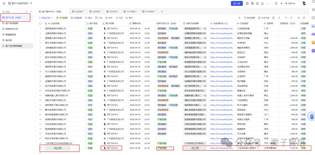Click the plus icon next to sidebar search
This screenshot has width=315, height=155.
pyautogui.click(x=27, y=12)
